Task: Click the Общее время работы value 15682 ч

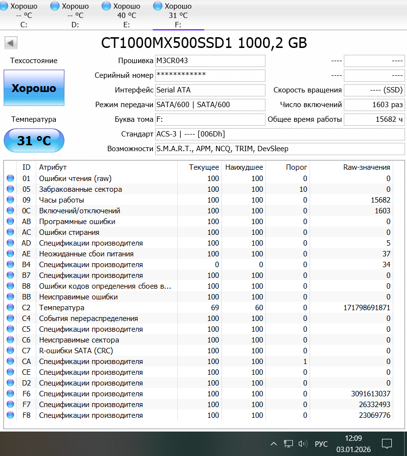Action: tap(374, 119)
